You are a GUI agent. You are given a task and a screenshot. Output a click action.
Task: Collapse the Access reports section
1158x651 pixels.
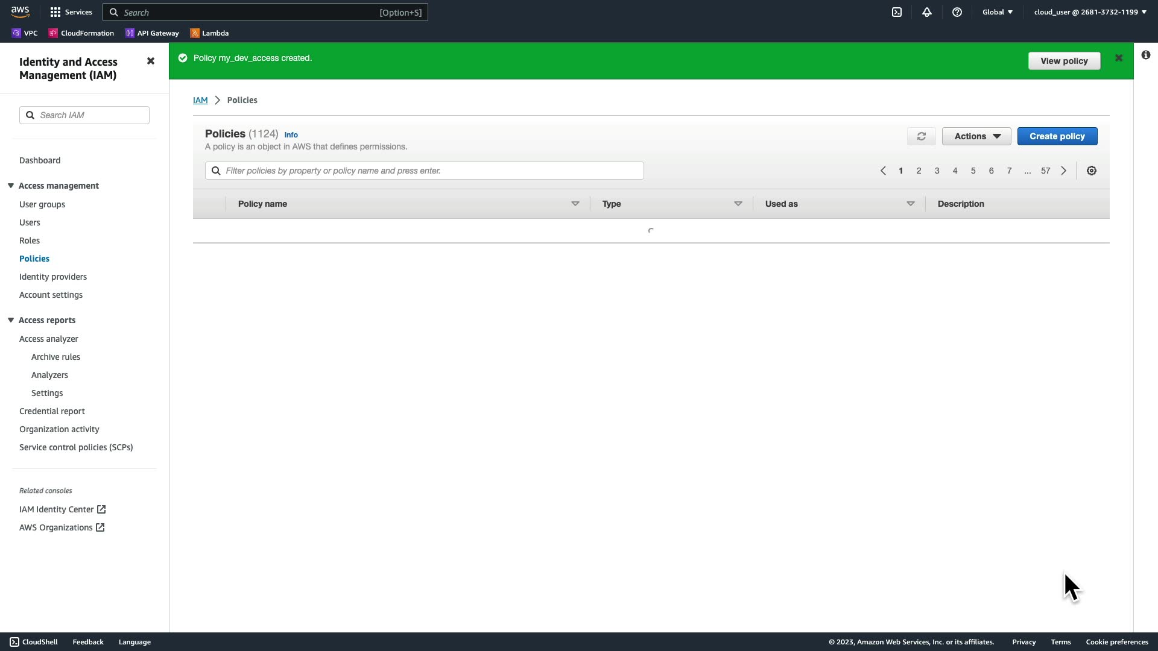point(11,320)
